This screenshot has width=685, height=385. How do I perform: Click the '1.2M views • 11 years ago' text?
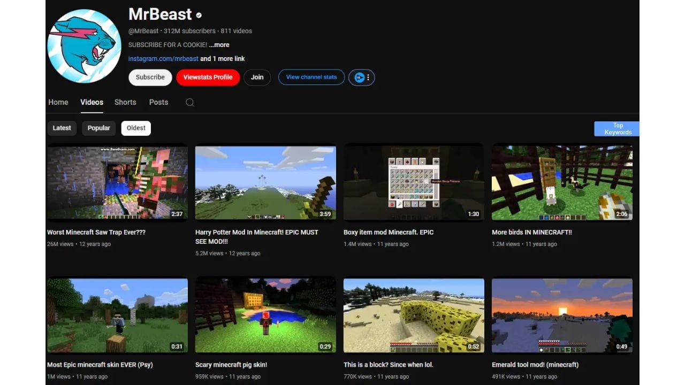tap(524, 244)
